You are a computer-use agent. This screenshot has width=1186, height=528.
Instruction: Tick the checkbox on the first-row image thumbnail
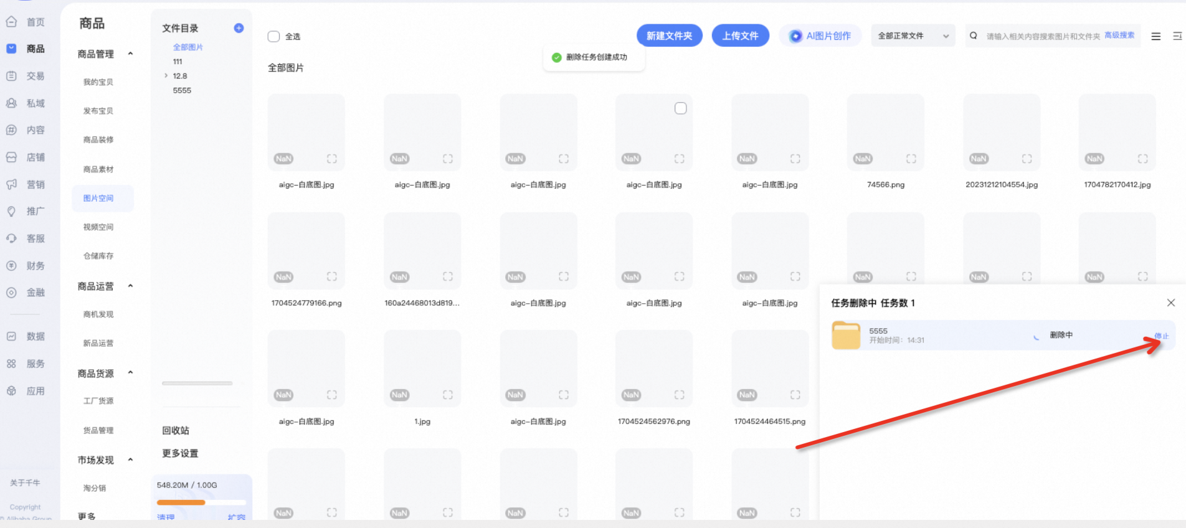(x=681, y=108)
